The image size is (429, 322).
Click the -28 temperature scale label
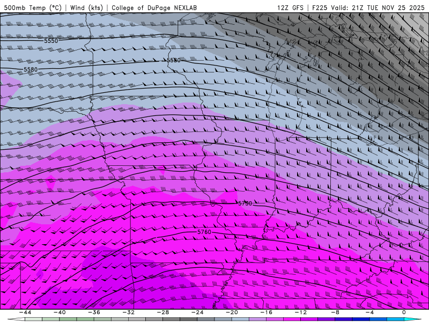163,312
